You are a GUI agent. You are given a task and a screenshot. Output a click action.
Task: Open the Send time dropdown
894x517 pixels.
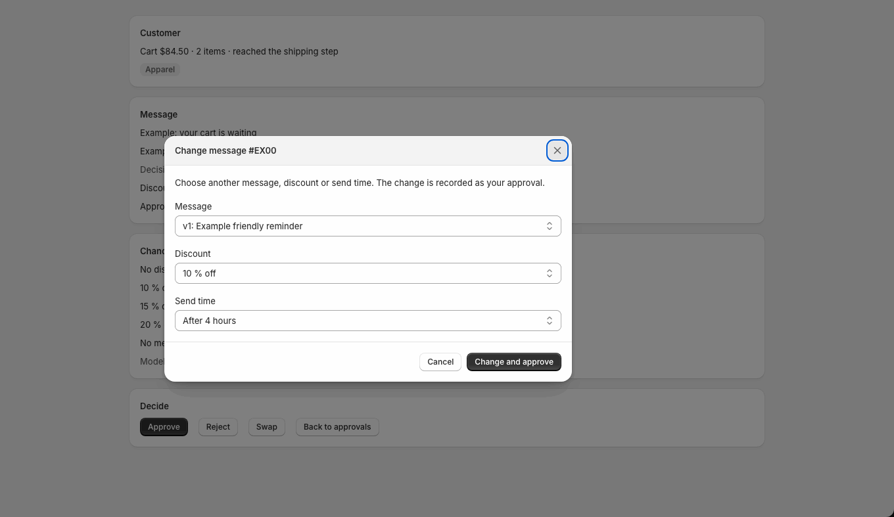[x=367, y=321]
